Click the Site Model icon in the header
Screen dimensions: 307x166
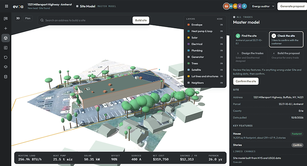77,6
